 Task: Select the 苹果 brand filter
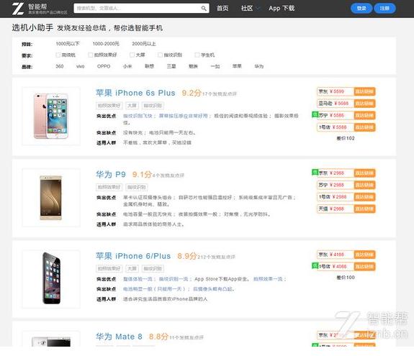pyautogui.click(x=237, y=66)
